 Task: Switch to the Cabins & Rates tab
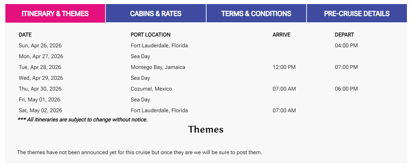coord(156,14)
